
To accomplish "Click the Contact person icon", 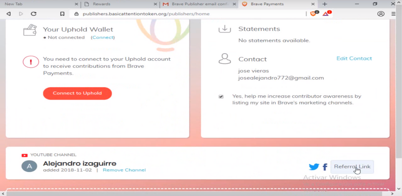I will point(225,59).
